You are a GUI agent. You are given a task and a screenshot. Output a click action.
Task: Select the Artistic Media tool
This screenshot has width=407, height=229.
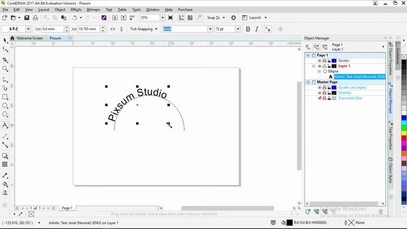click(5, 88)
